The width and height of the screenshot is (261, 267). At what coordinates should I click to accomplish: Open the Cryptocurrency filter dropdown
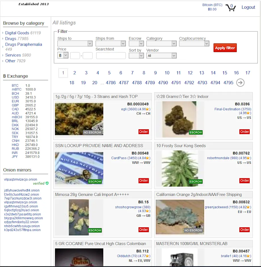[x=194, y=44]
